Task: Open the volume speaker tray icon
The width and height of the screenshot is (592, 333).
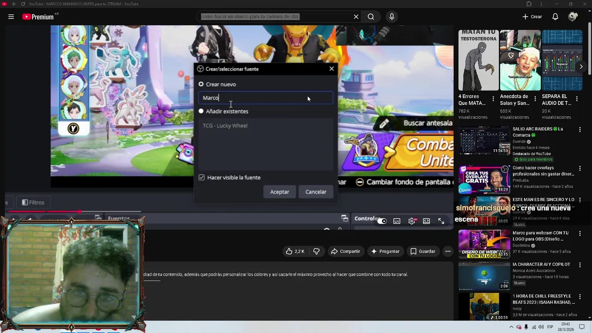Action: pyautogui.click(x=542, y=327)
